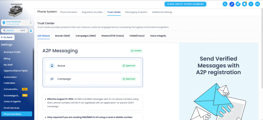Click the Brand ribbon badge icon
Image resolution: width=263 pixels, height=120 pixels.
pyautogui.click(x=52, y=66)
